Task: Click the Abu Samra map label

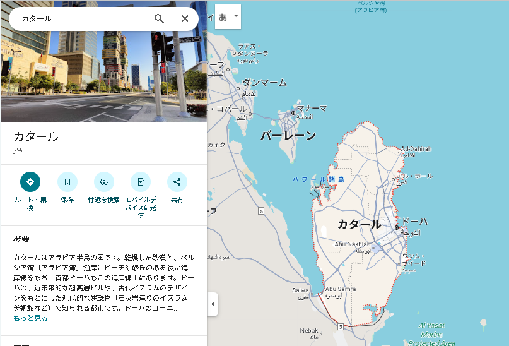Action: tap(340, 289)
